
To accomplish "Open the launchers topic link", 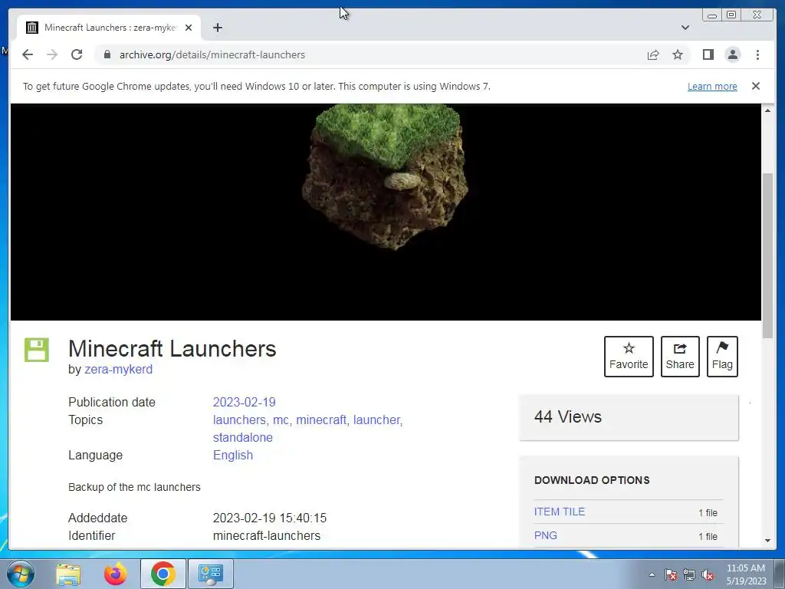I will click(x=239, y=420).
